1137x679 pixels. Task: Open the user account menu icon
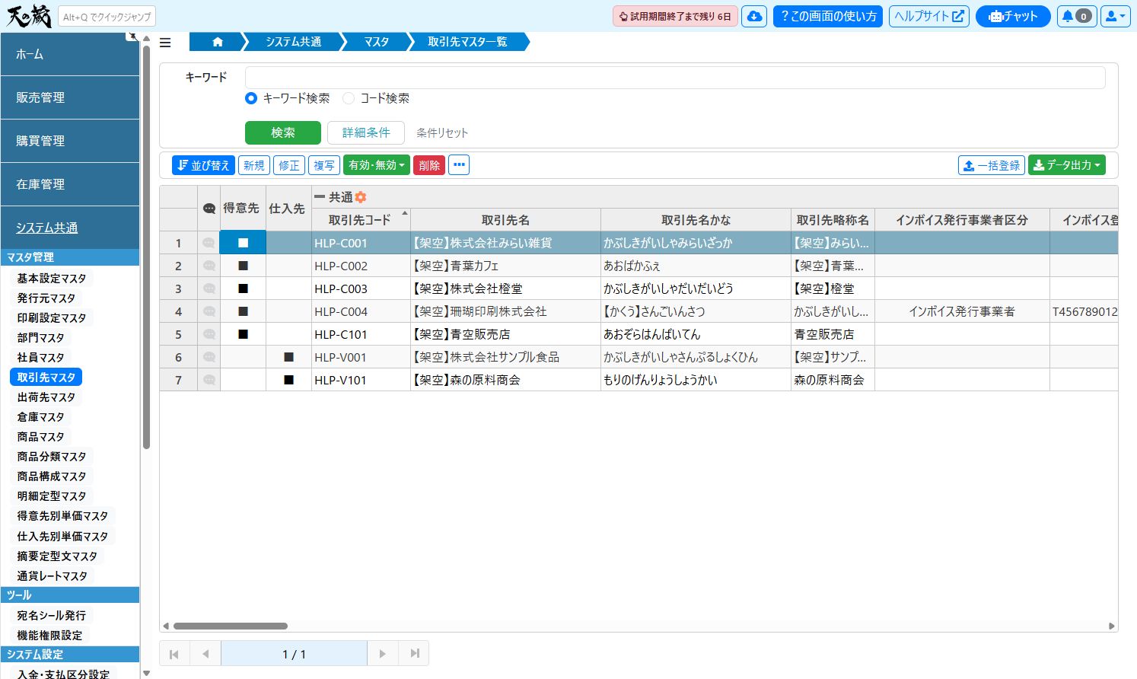[x=1115, y=16]
